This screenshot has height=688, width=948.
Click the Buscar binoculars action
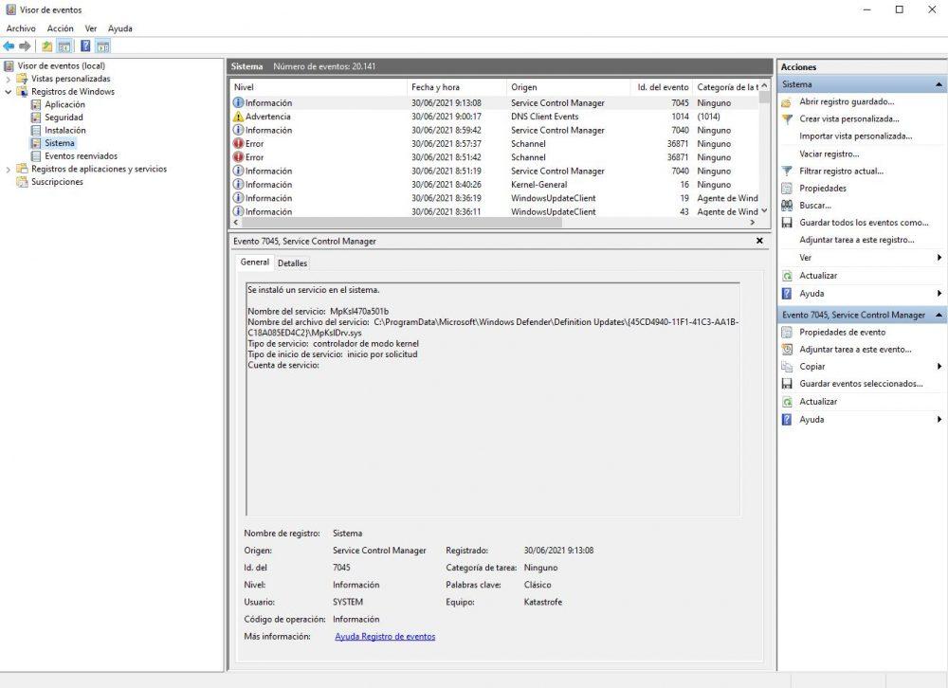pos(814,206)
